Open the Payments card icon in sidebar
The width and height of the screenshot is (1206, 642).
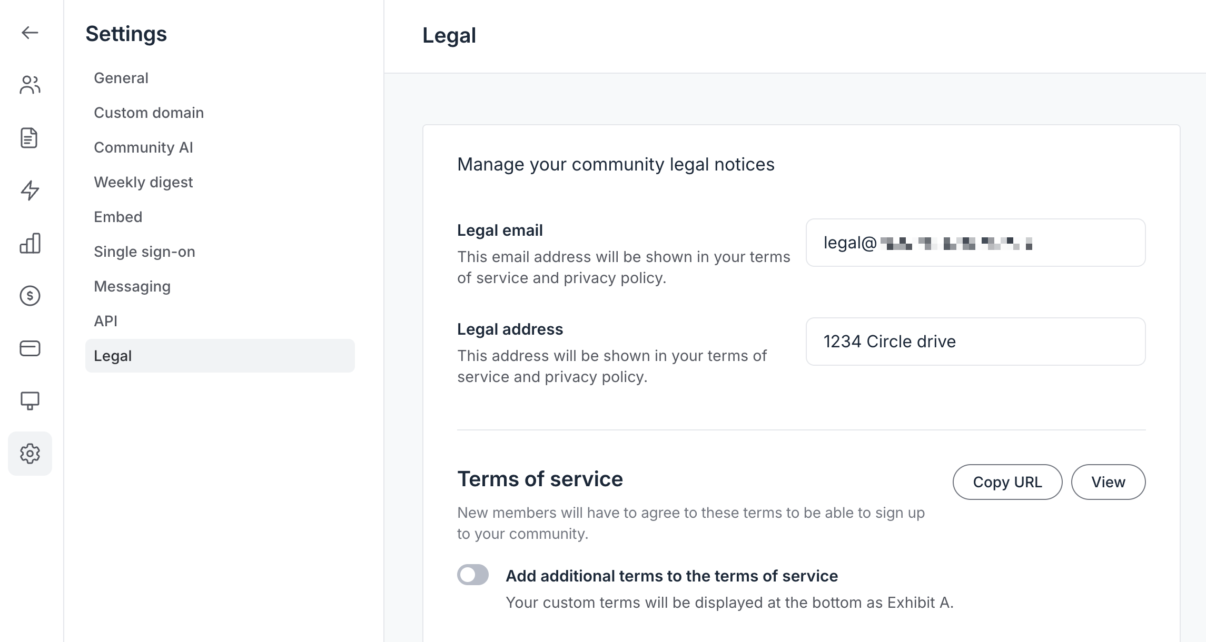30,348
